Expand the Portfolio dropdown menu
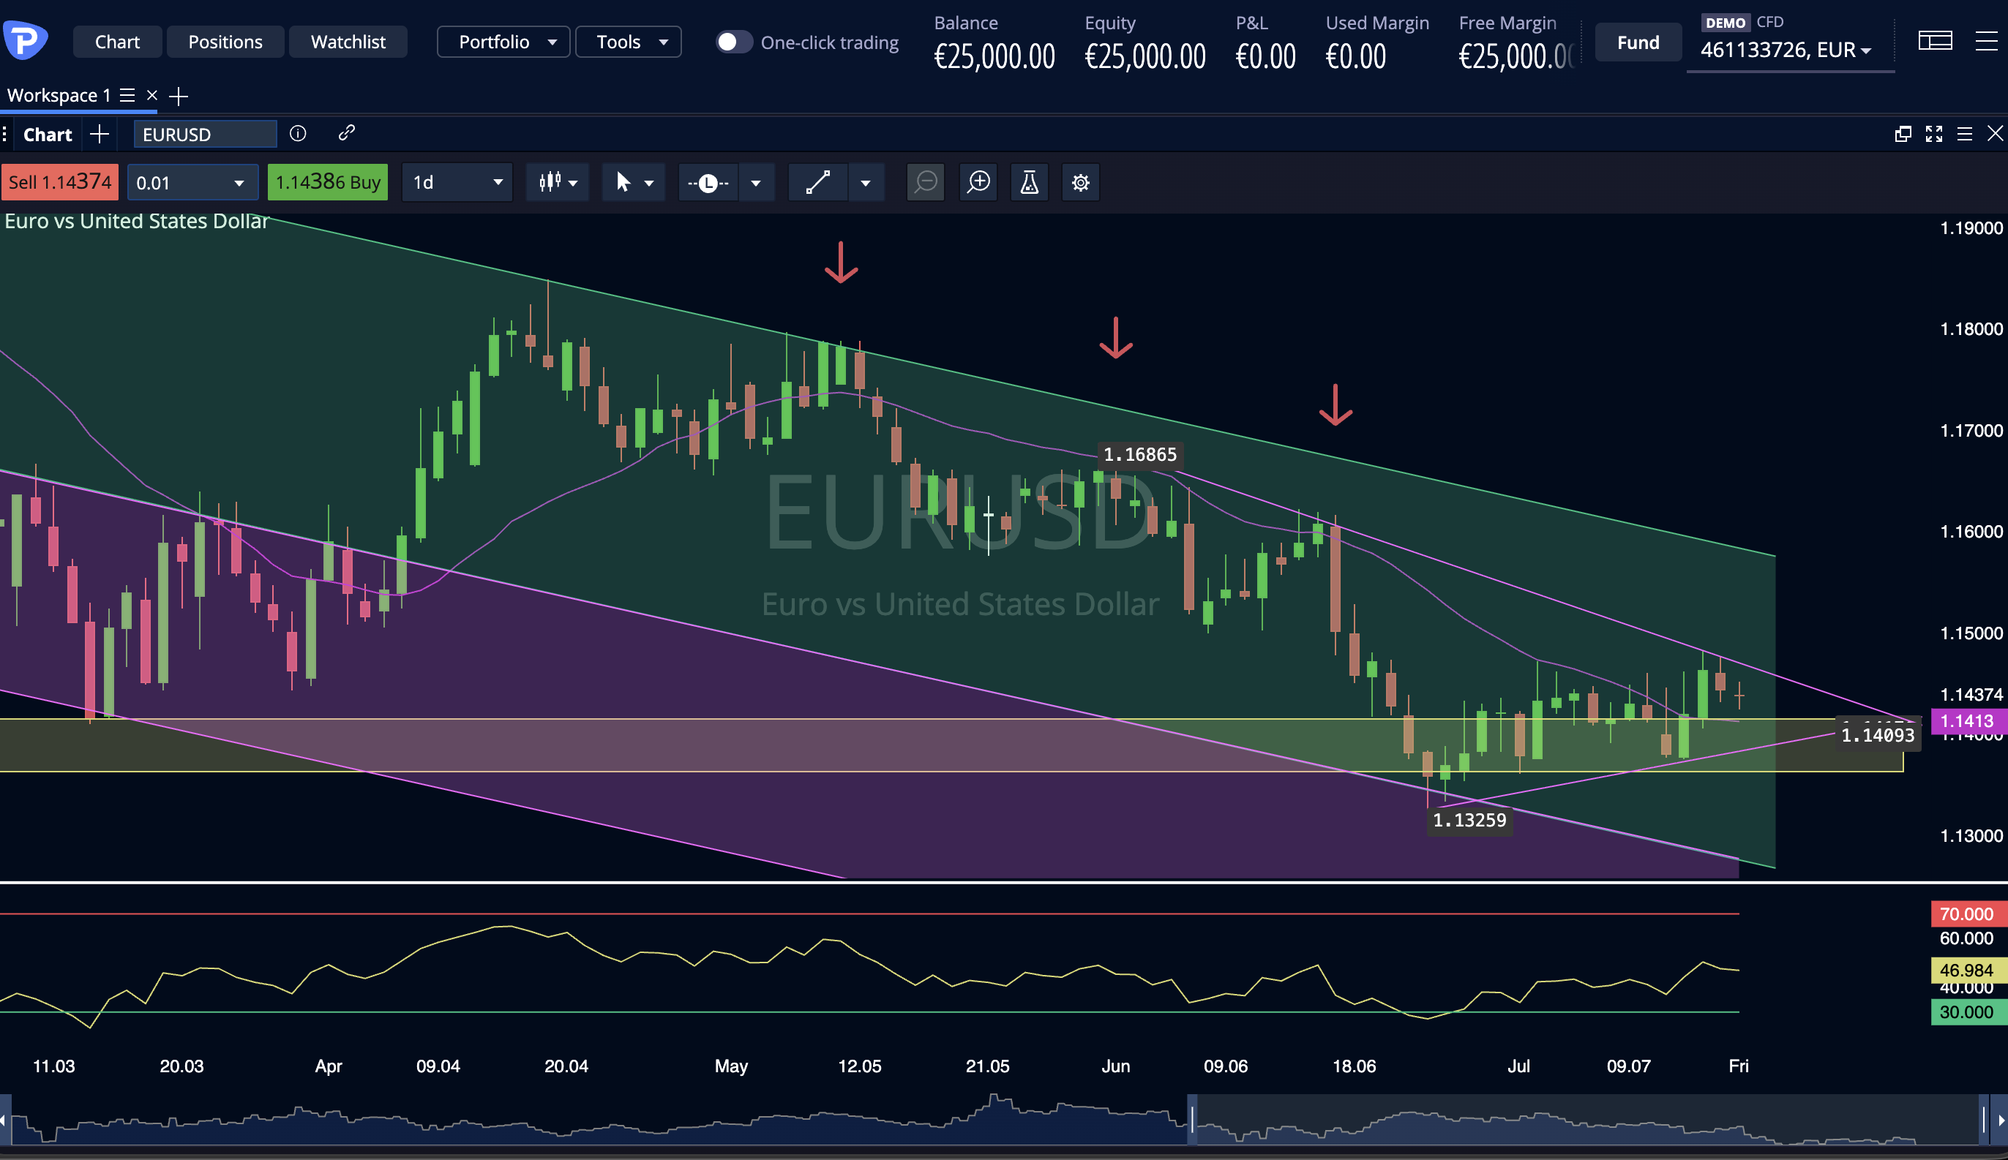The image size is (2008, 1160). coord(503,42)
